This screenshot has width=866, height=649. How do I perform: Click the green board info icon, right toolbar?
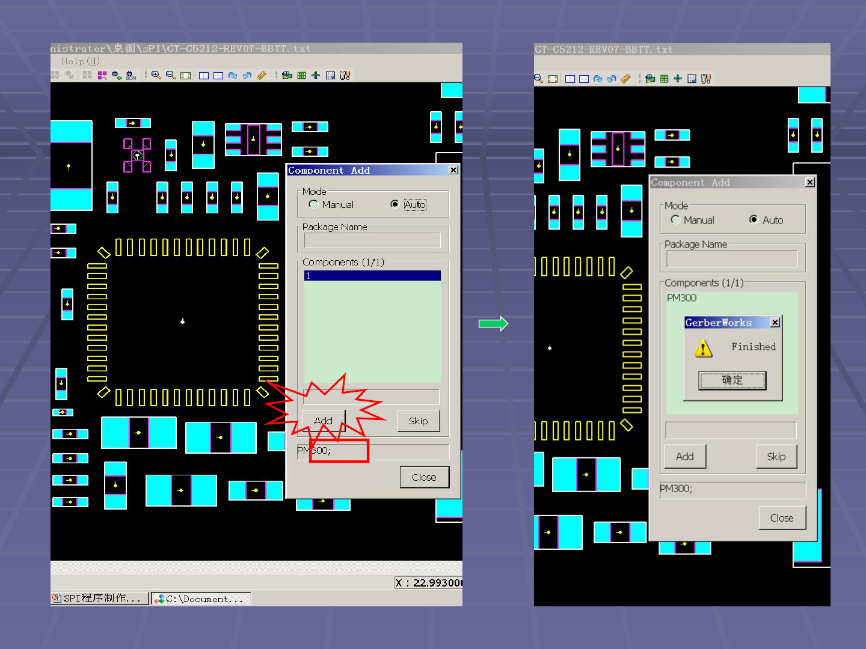[x=650, y=79]
